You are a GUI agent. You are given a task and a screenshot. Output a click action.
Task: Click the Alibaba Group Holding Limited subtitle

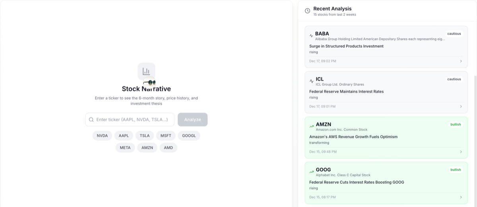pos(380,39)
